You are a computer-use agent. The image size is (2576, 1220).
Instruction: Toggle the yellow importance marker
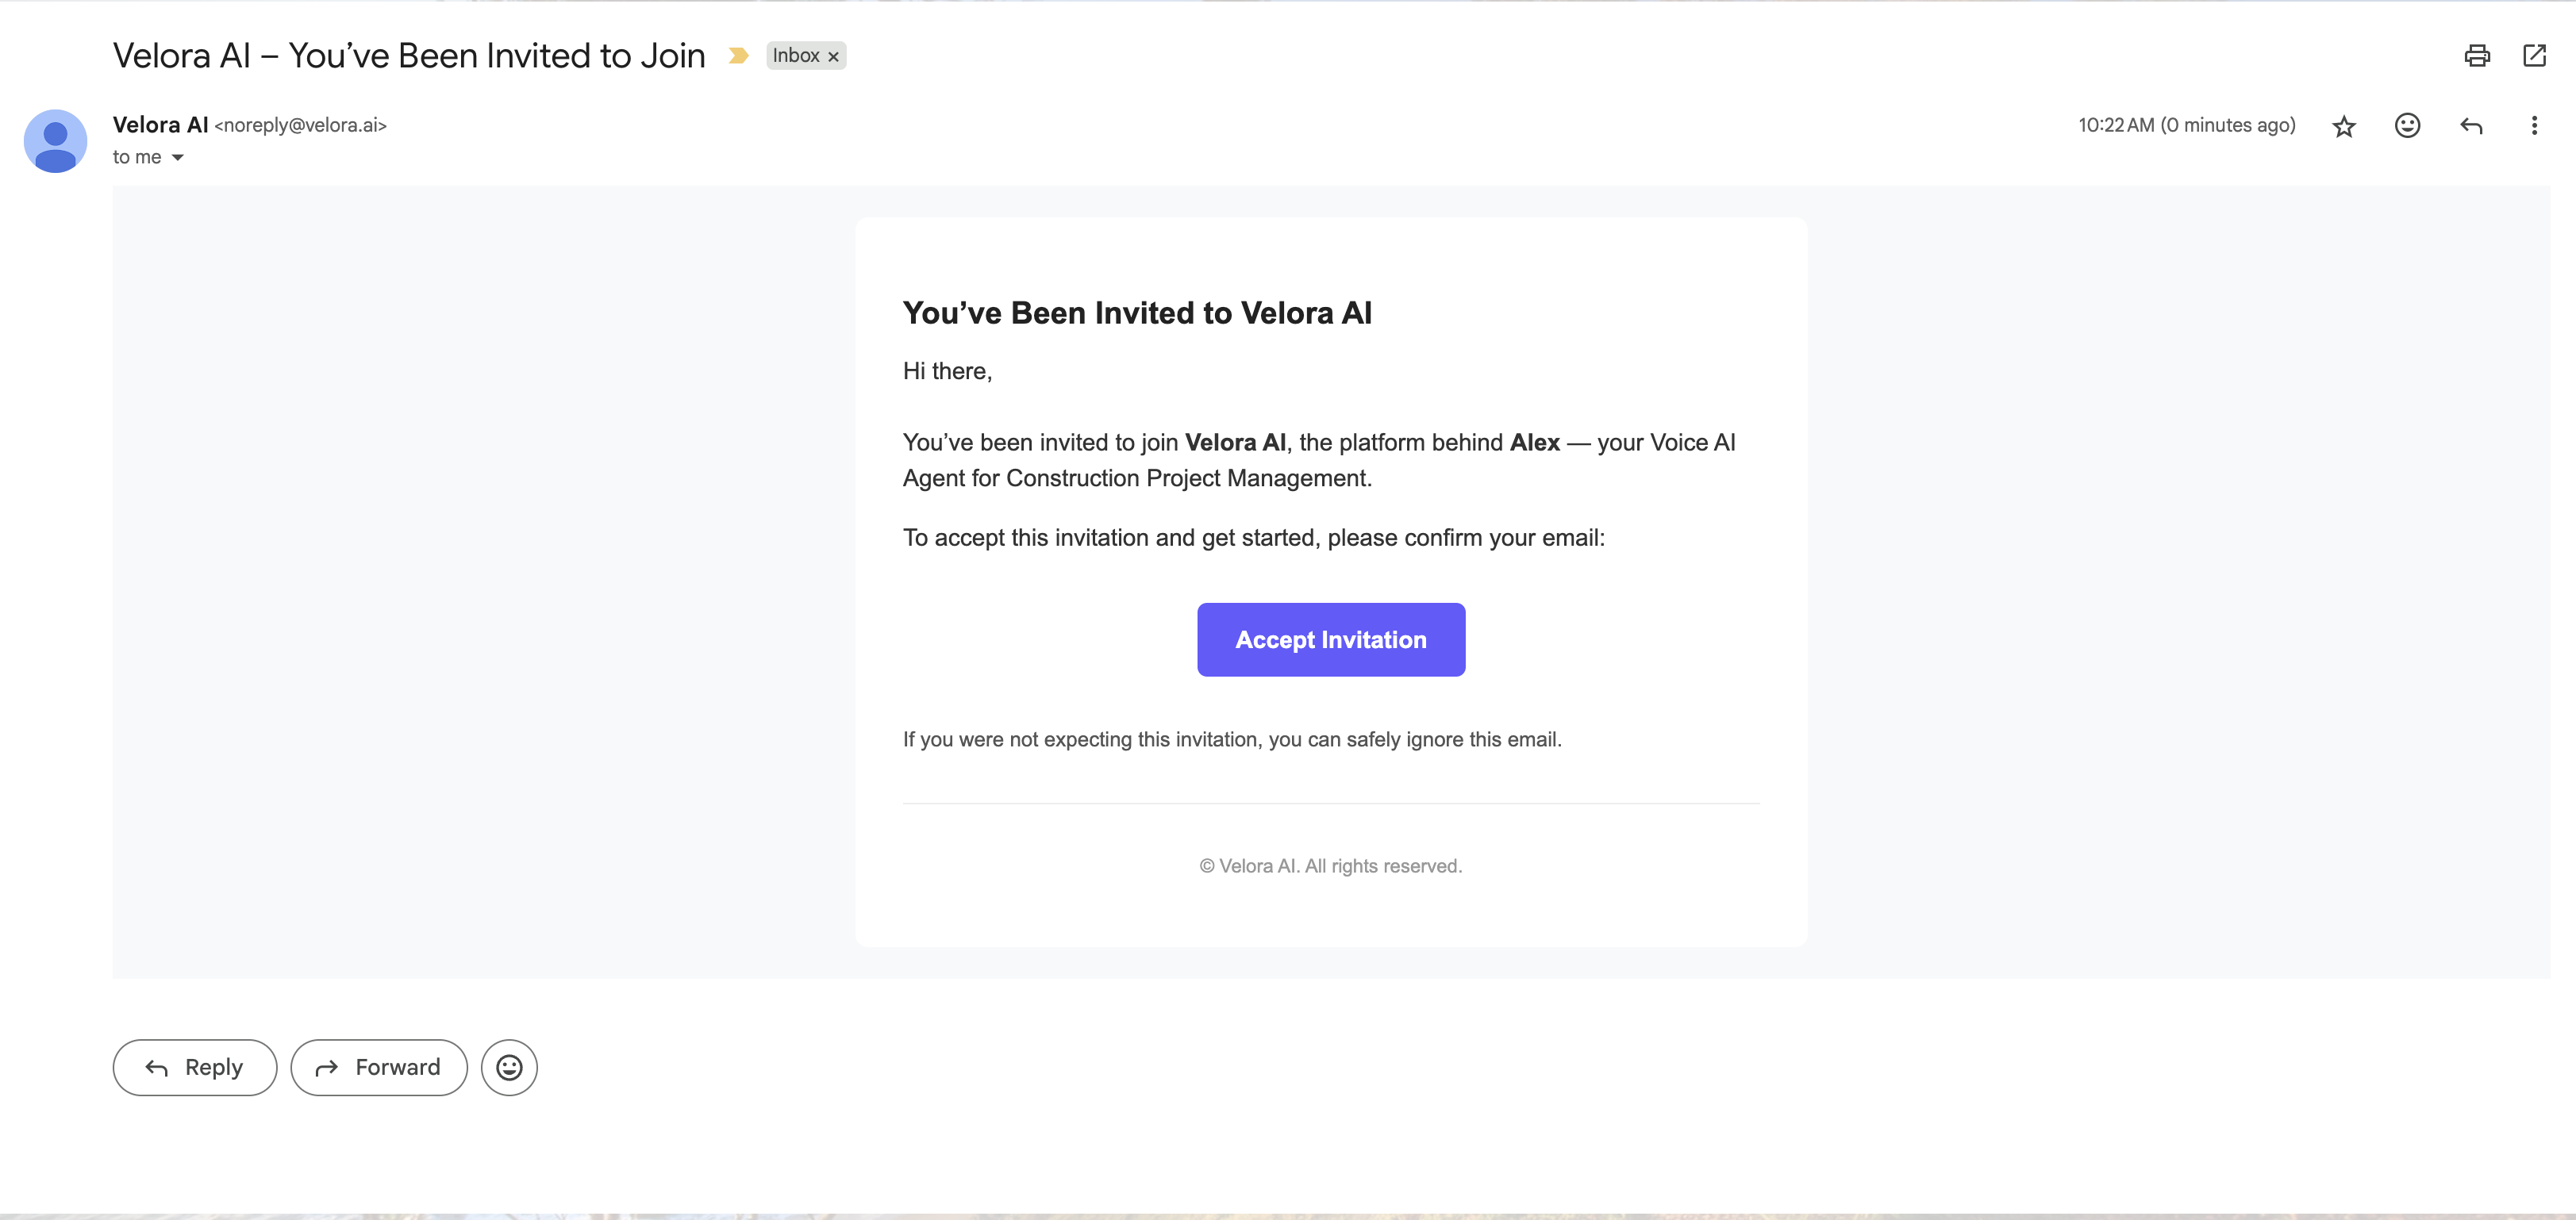click(738, 56)
